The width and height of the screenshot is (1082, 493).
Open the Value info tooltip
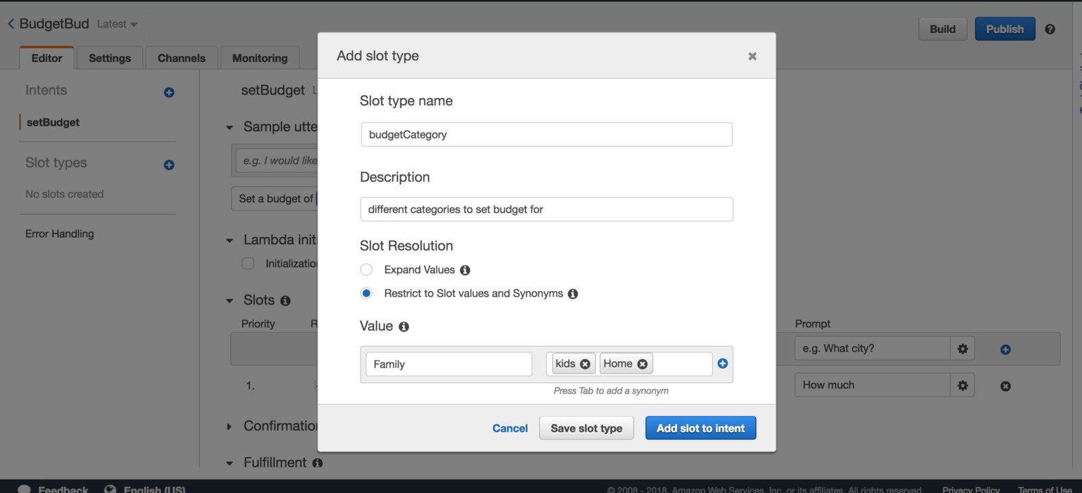[x=404, y=327]
